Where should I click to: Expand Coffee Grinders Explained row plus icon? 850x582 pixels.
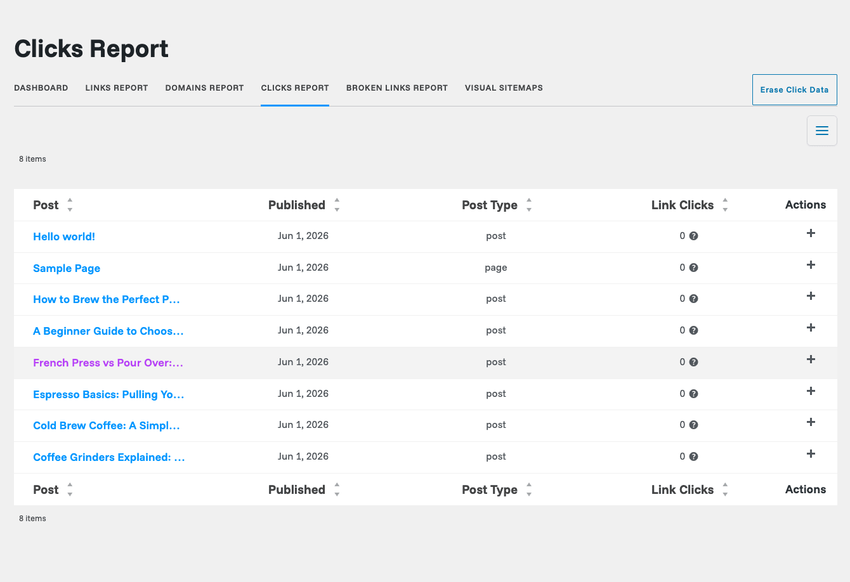pyautogui.click(x=811, y=454)
